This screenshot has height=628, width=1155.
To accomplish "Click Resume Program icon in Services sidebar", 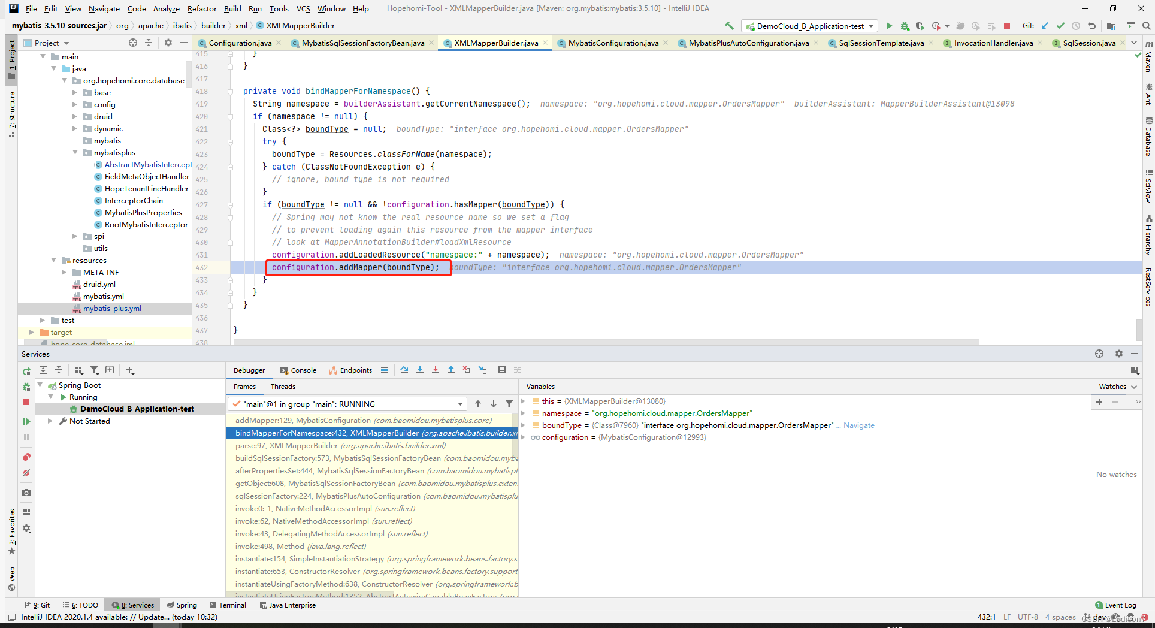I will click(26, 421).
